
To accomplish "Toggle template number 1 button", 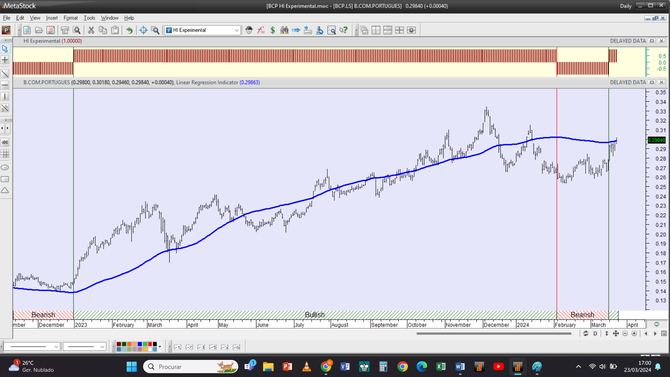I will [x=178, y=347].
